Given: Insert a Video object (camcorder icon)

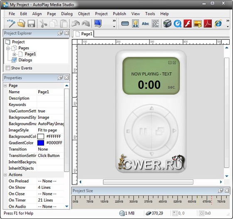Looking at the screenshot, I should pyautogui.click(x=167, y=23).
